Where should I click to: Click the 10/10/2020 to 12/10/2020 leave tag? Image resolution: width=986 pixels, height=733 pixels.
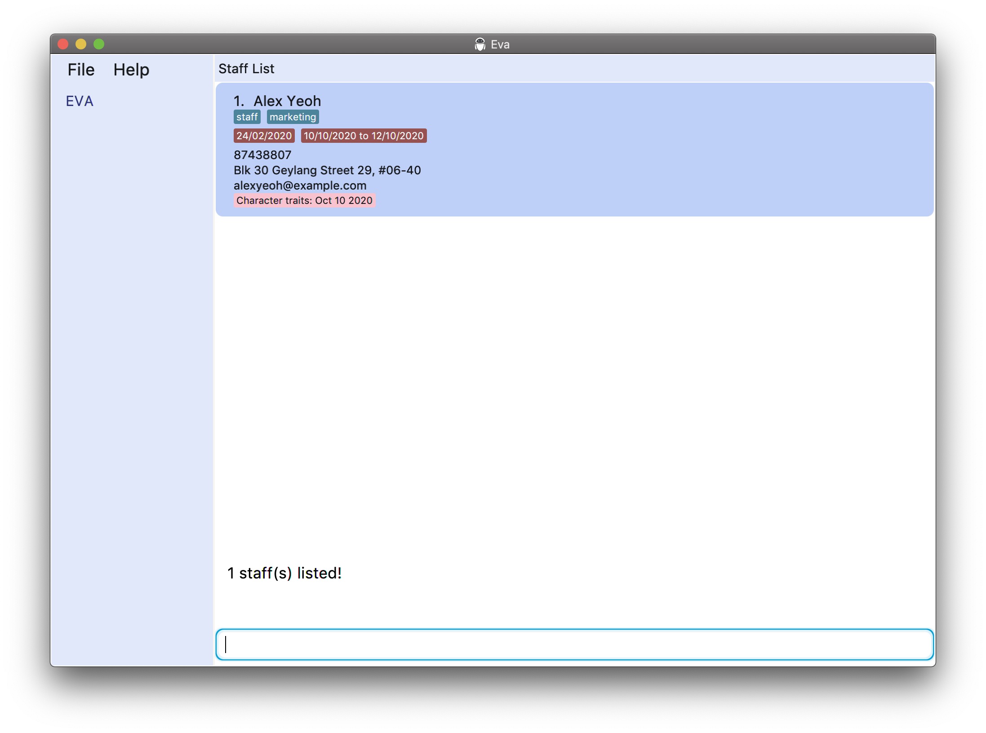click(x=364, y=136)
